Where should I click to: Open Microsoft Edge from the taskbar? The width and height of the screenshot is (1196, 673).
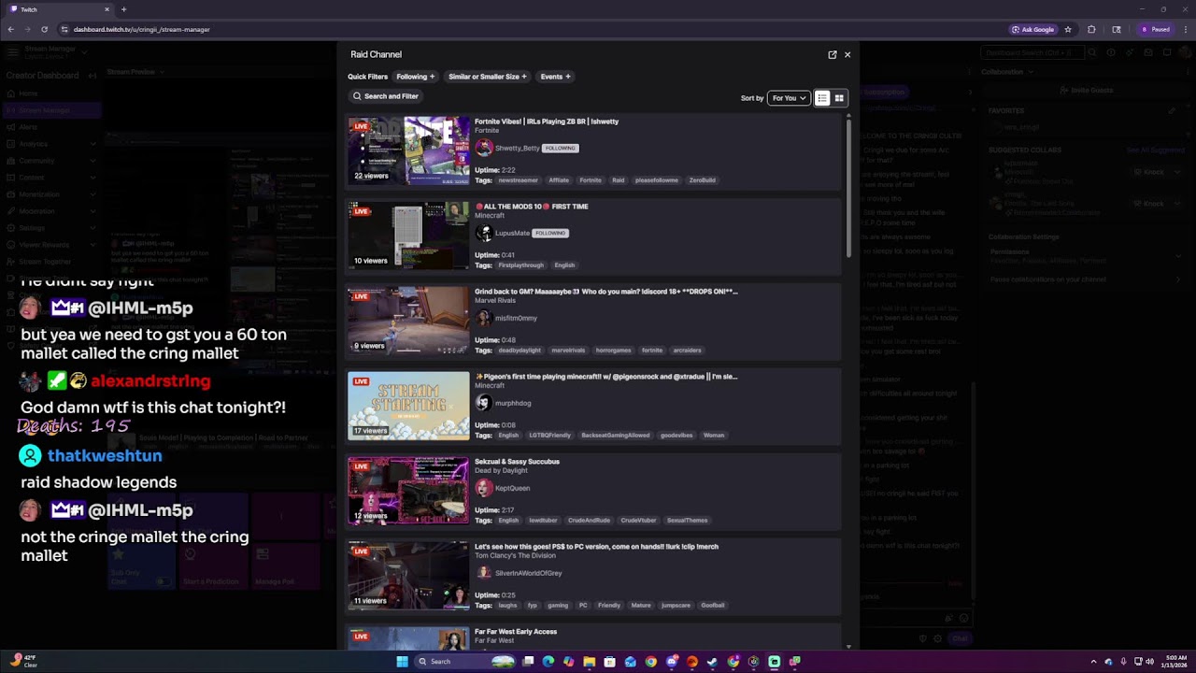548,662
